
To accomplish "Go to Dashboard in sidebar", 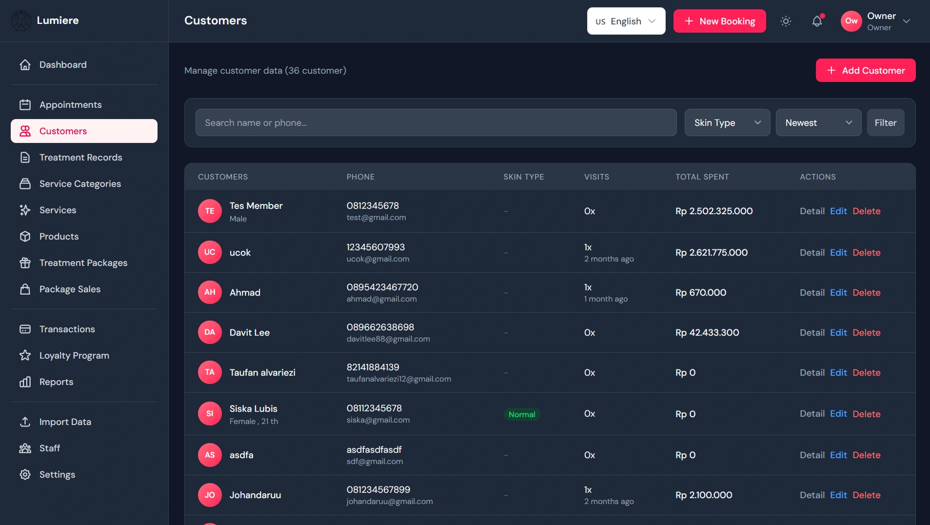I will point(84,65).
